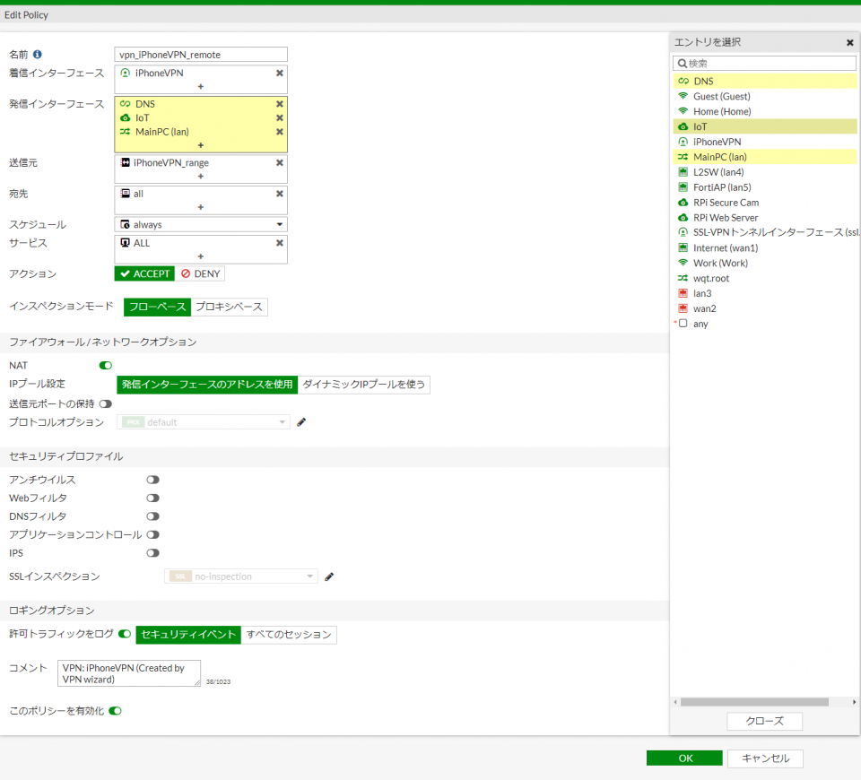This screenshot has width=861, height=780.
Task: Open the スケジュール always dropdown
Action: pyautogui.click(x=201, y=224)
